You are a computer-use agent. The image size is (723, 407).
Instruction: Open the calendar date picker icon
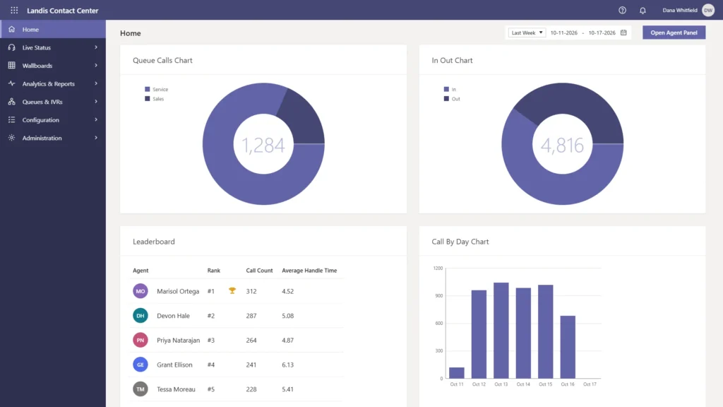[x=623, y=33]
